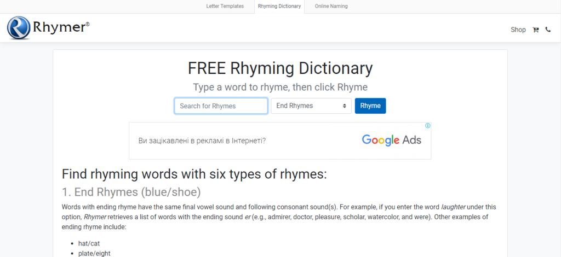Screen dimensions: 561x257
Task: Click the six types of rhymes heading
Action: click(194, 174)
